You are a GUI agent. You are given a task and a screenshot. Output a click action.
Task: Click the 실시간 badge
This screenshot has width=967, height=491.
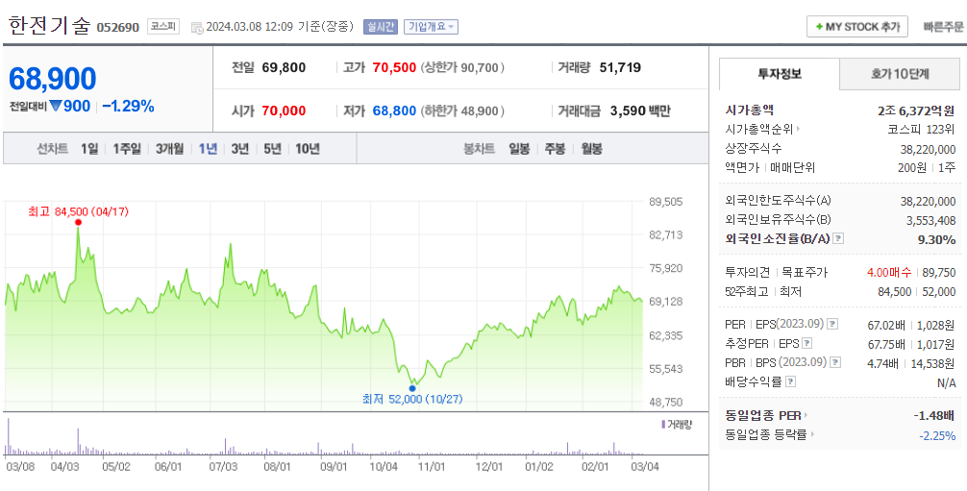(381, 27)
